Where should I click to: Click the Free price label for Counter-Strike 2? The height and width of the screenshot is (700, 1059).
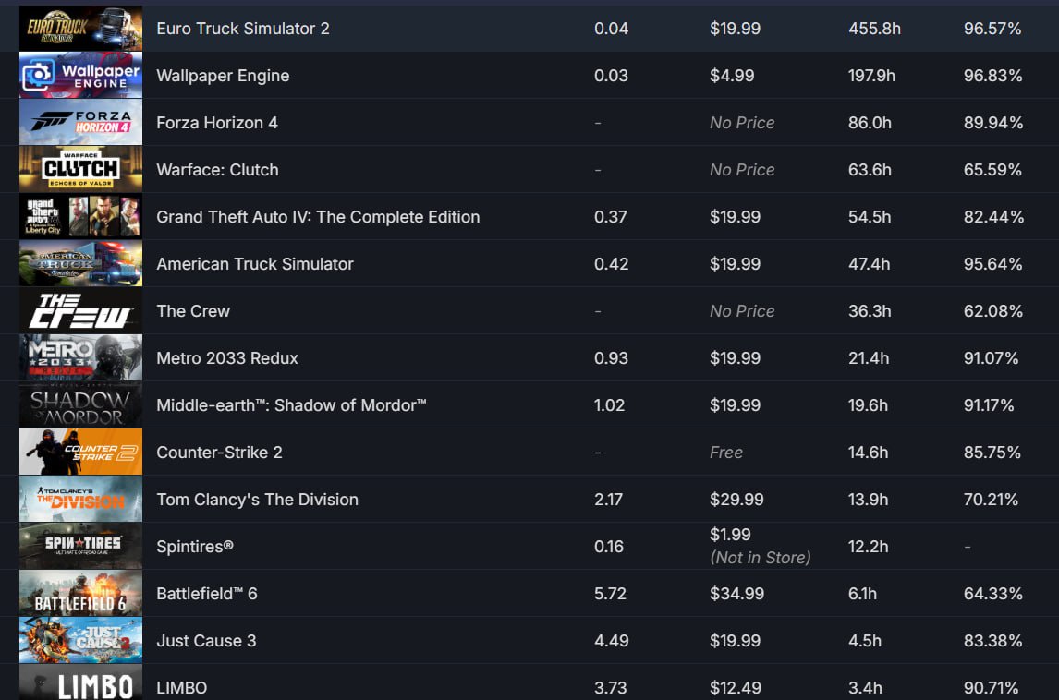point(726,453)
